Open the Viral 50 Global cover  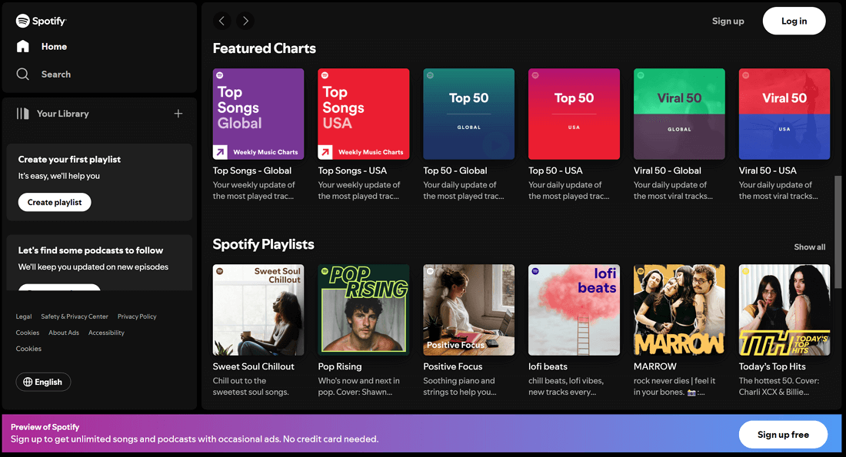679,114
